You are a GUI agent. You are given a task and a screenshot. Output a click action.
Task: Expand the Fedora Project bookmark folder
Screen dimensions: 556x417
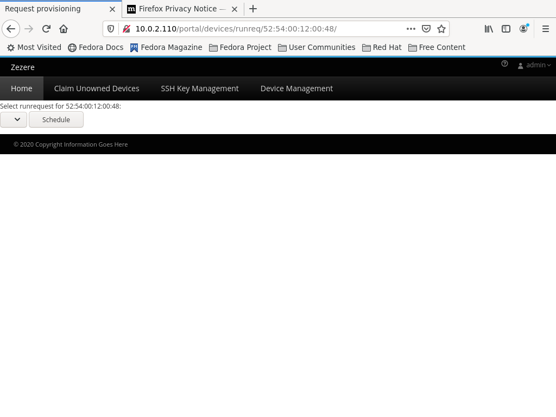coord(240,48)
